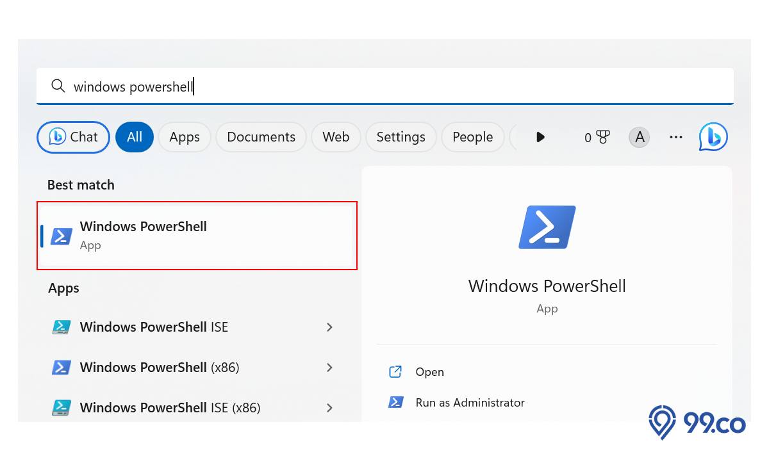Image resolution: width=769 pixels, height=461 pixels.
Task: Open account avatar labeled A
Action: pyautogui.click(x=639, y=137)
